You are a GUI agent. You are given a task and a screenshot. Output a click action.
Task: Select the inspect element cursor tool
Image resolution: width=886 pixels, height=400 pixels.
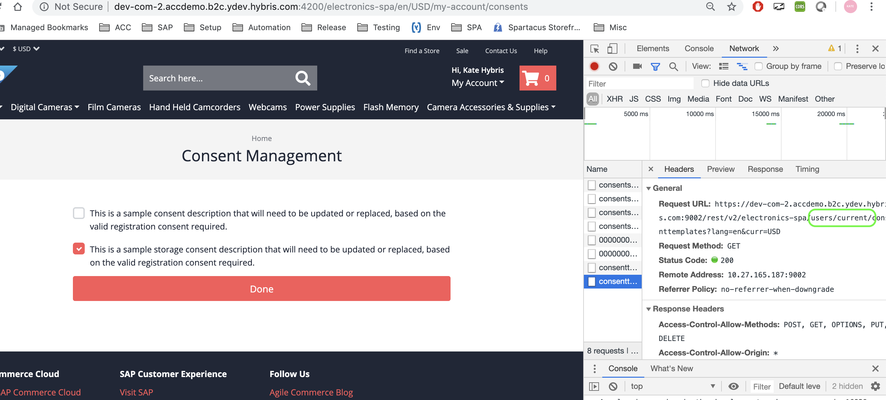pos(595,49)
